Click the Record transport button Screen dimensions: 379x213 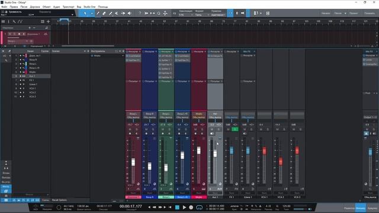191,207
